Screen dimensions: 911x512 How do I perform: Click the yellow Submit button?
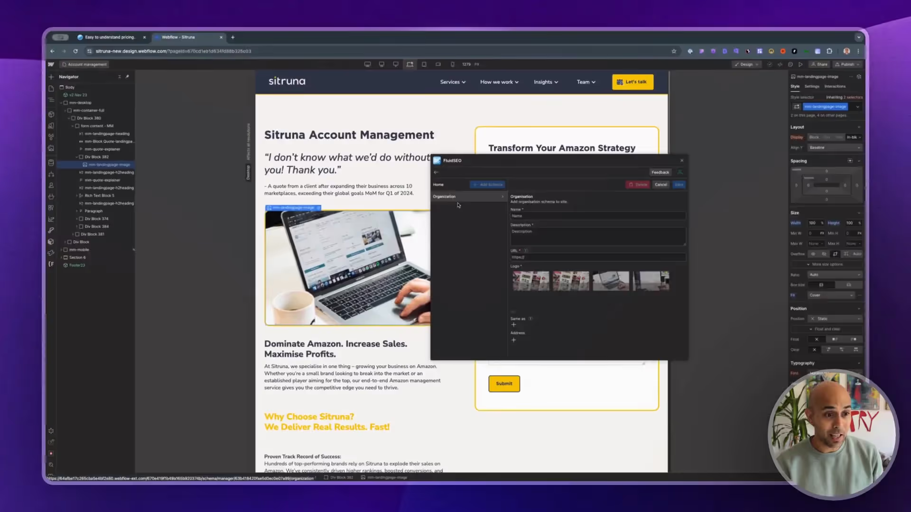pos(504,384)
